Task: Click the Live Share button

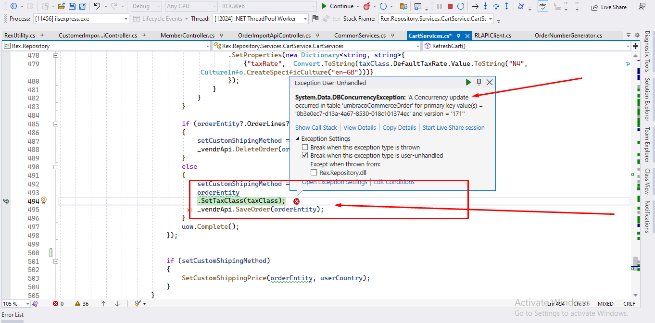Action: (x=609, y=7)
